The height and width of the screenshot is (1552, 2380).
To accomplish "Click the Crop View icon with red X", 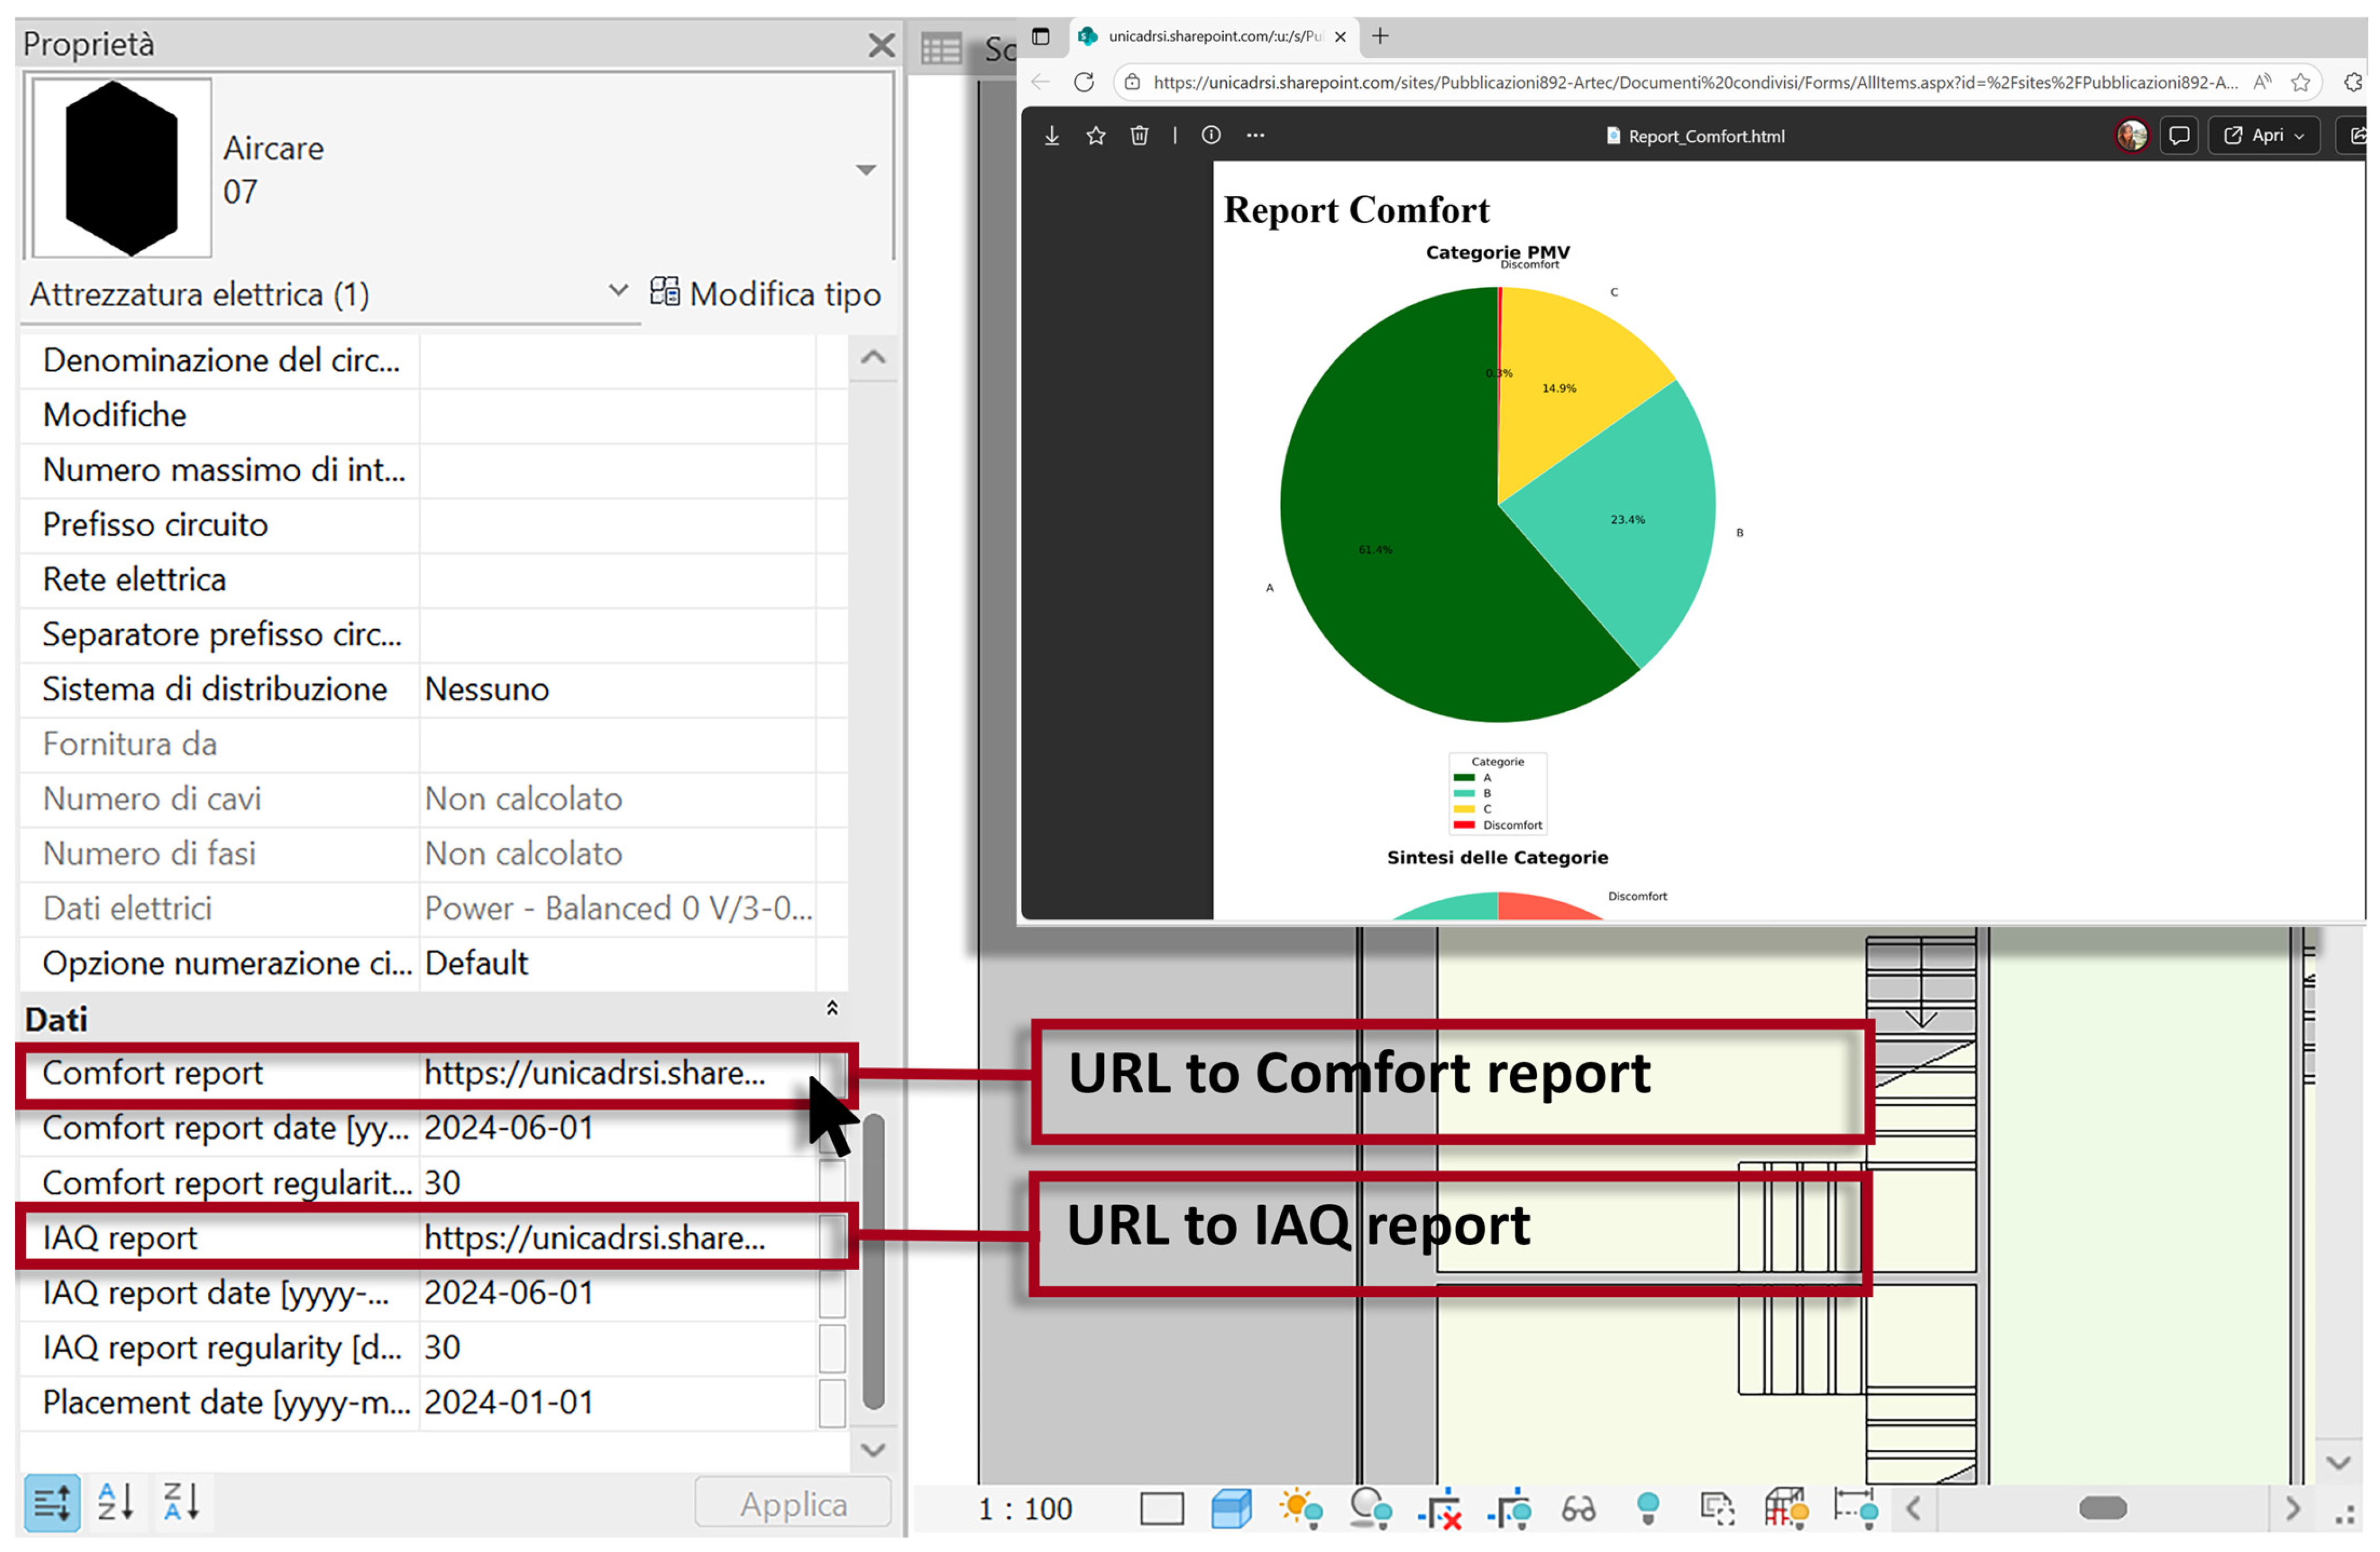I will click(1440, 1508).
